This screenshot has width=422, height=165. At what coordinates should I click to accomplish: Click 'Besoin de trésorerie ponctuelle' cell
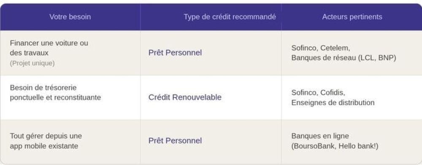pyautogui.click(x=55, y=92)
